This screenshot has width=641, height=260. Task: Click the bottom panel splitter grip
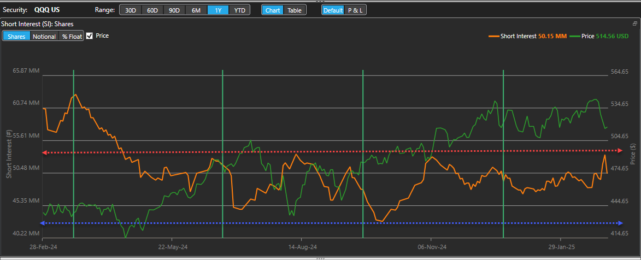click(x=320, y=258)
